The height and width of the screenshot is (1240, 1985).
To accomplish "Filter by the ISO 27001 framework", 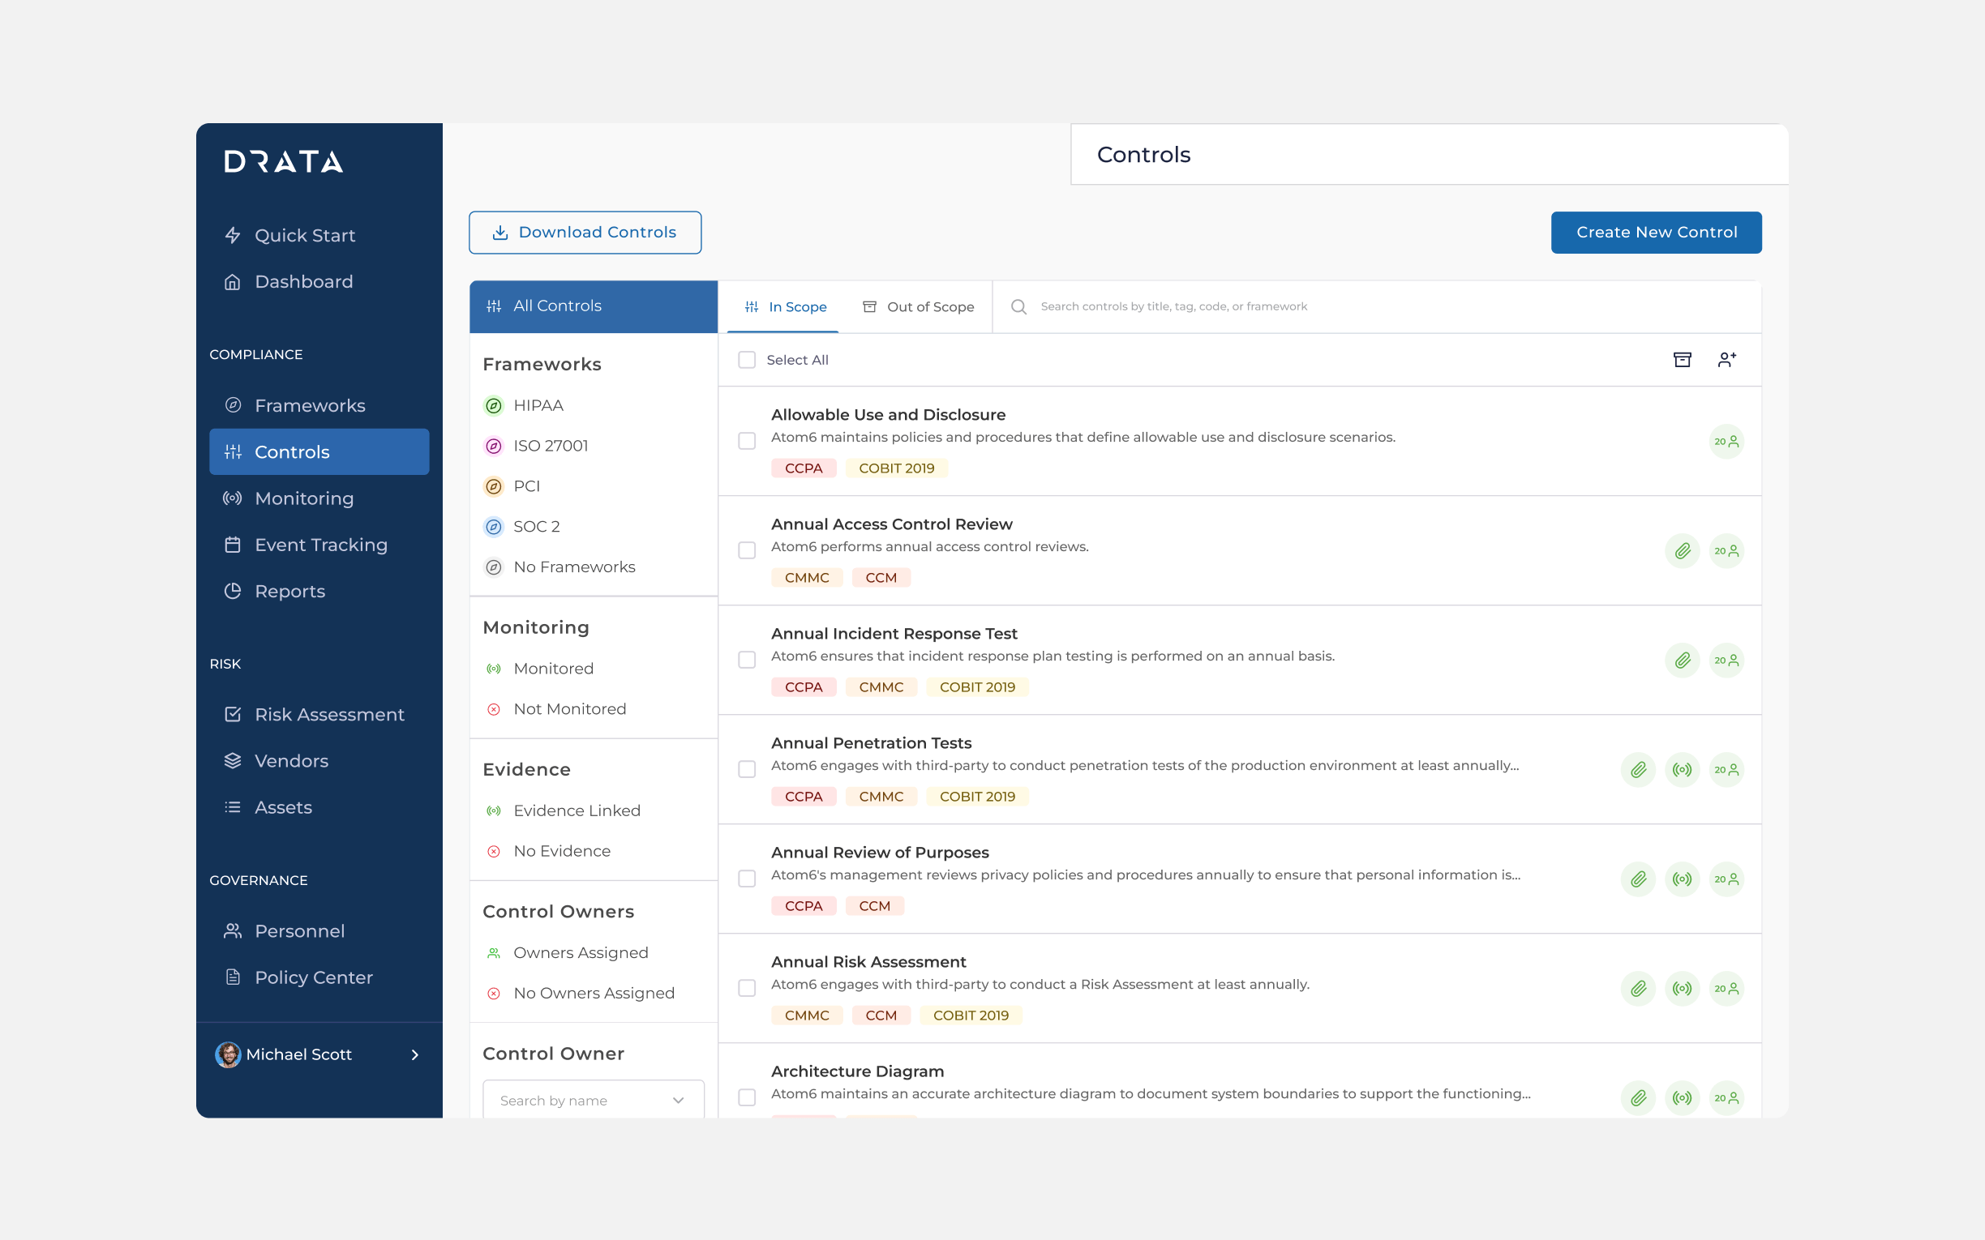I will pos(537,445).
